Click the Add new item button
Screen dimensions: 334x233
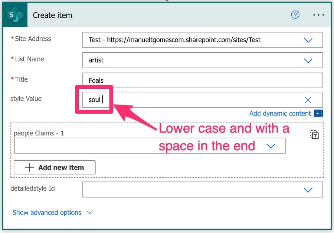(x=55, y=167)
